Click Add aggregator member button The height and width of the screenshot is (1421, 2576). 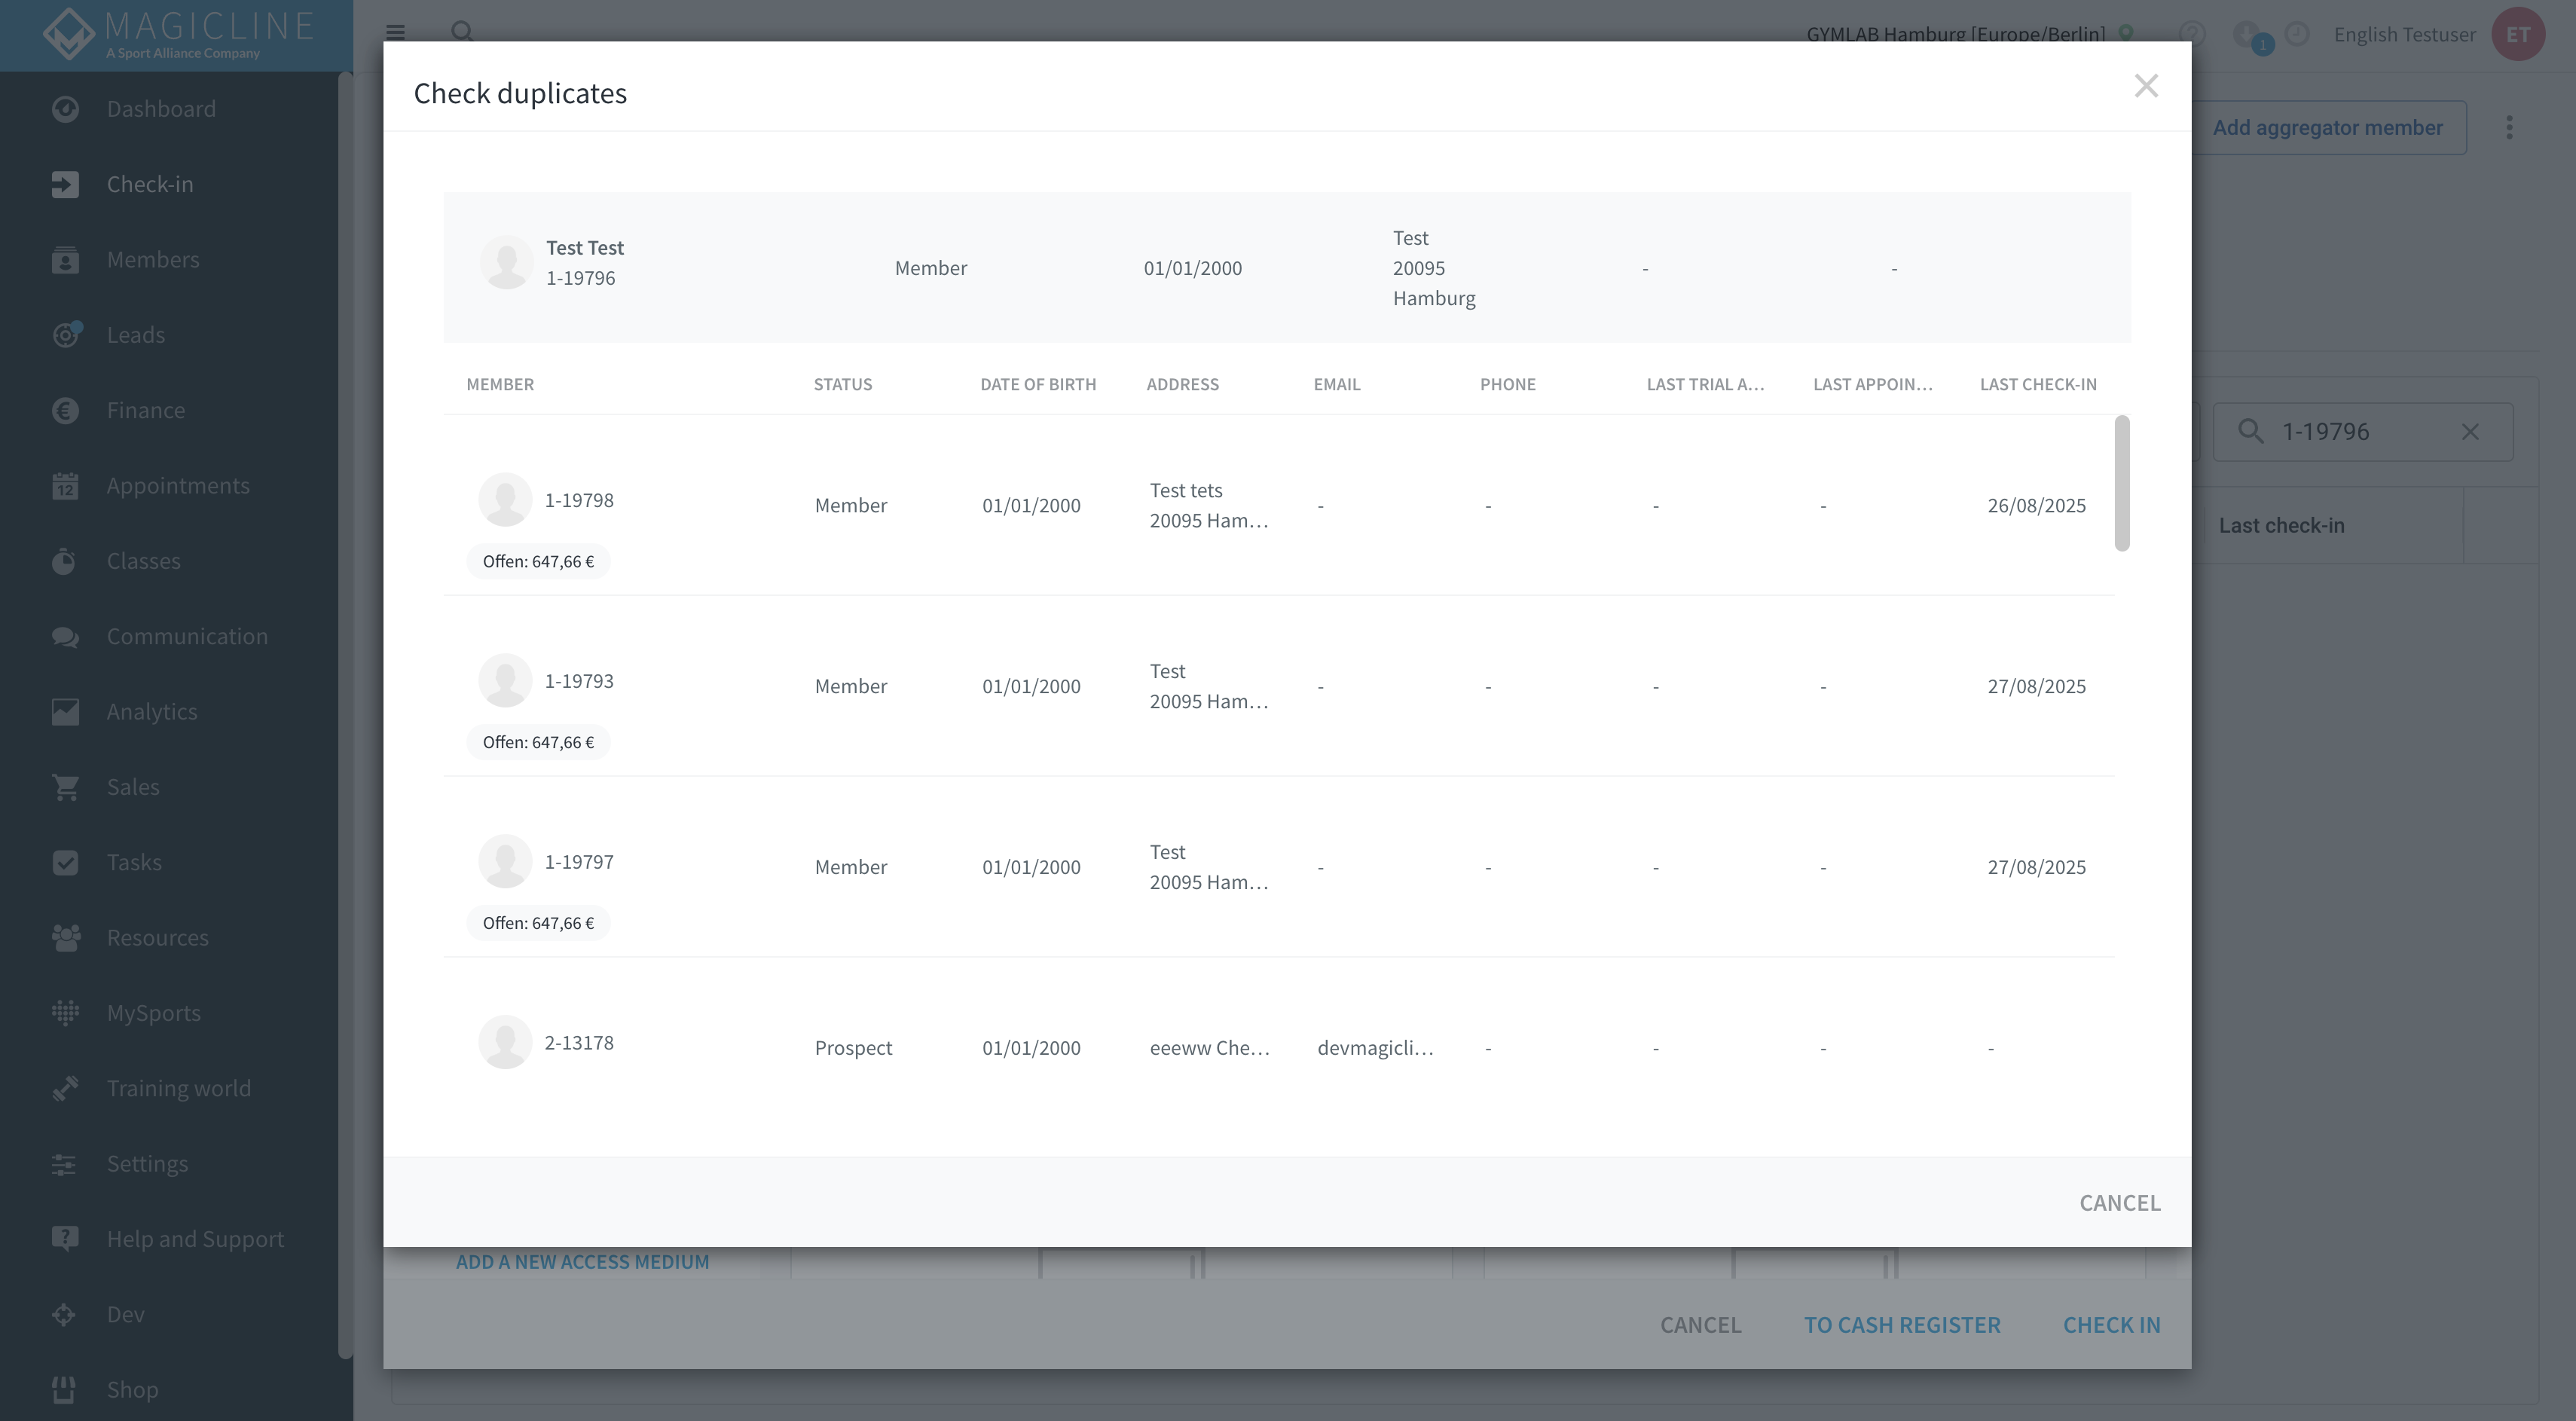coord(2327,127)
